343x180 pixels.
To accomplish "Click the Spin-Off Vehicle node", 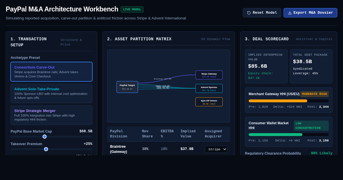I will [209, 102].
